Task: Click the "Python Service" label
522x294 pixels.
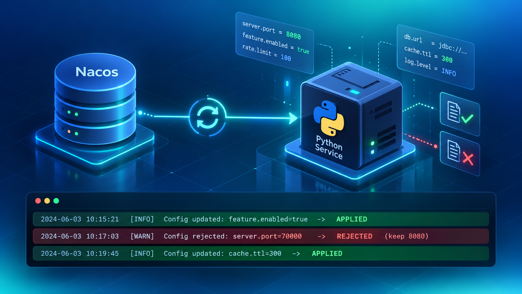Action: [329, 147]
